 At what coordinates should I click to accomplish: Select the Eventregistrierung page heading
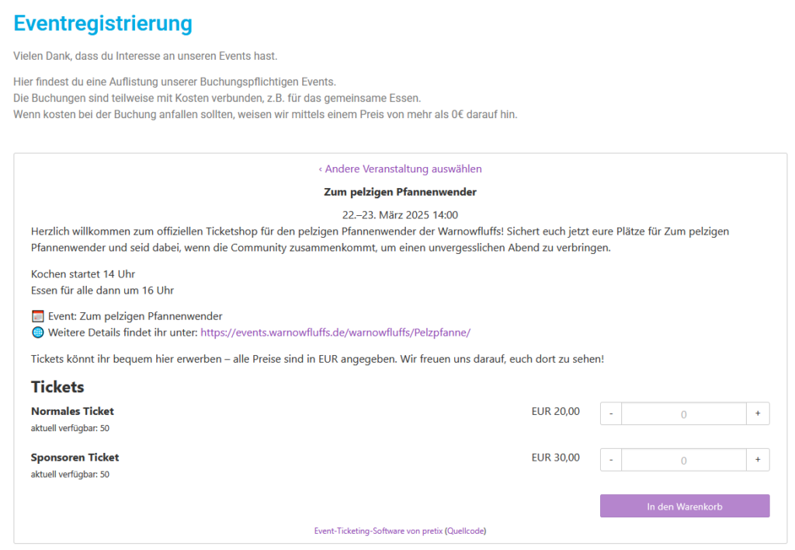(103, 23)
